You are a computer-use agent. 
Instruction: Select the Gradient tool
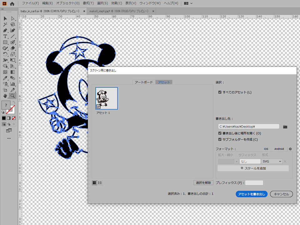coord(12,72)
